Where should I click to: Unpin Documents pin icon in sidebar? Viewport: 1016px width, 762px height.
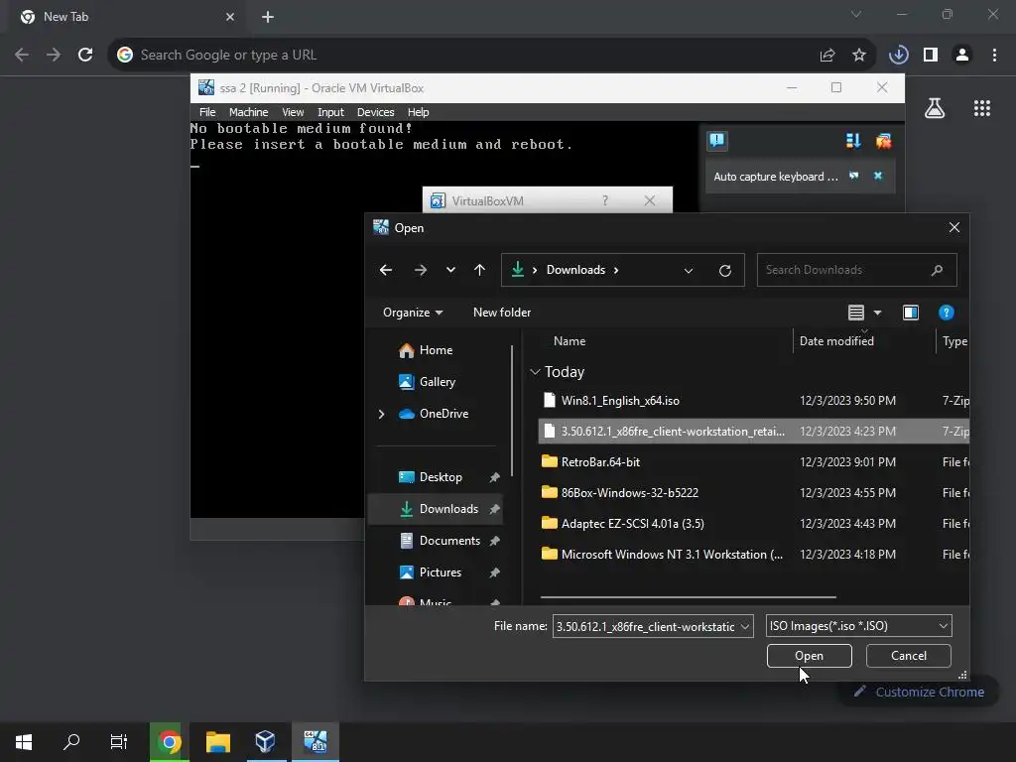click(x=494, y=541)
